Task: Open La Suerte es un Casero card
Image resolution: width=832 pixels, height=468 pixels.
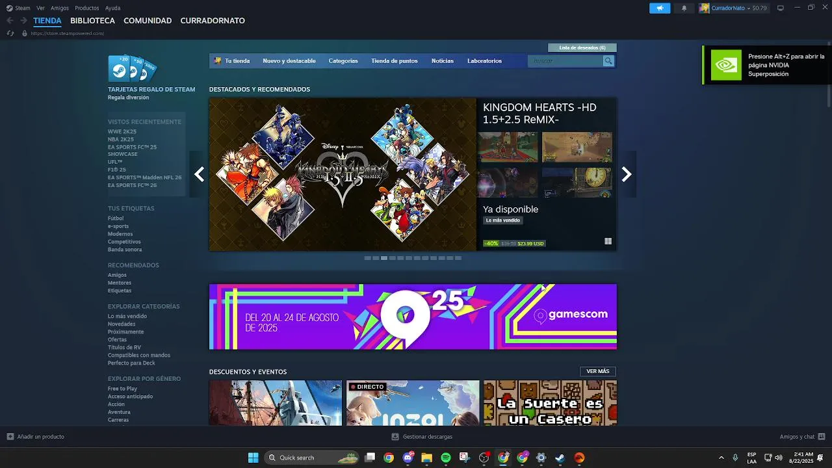Action: 550,403
